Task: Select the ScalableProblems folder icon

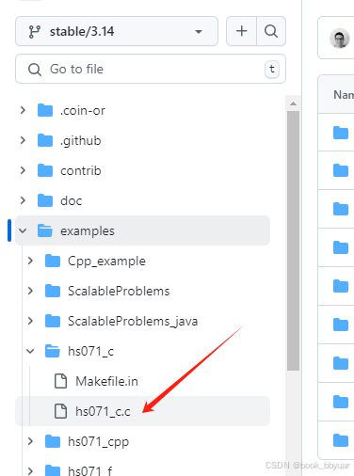Action: click(x=53, y=291)
